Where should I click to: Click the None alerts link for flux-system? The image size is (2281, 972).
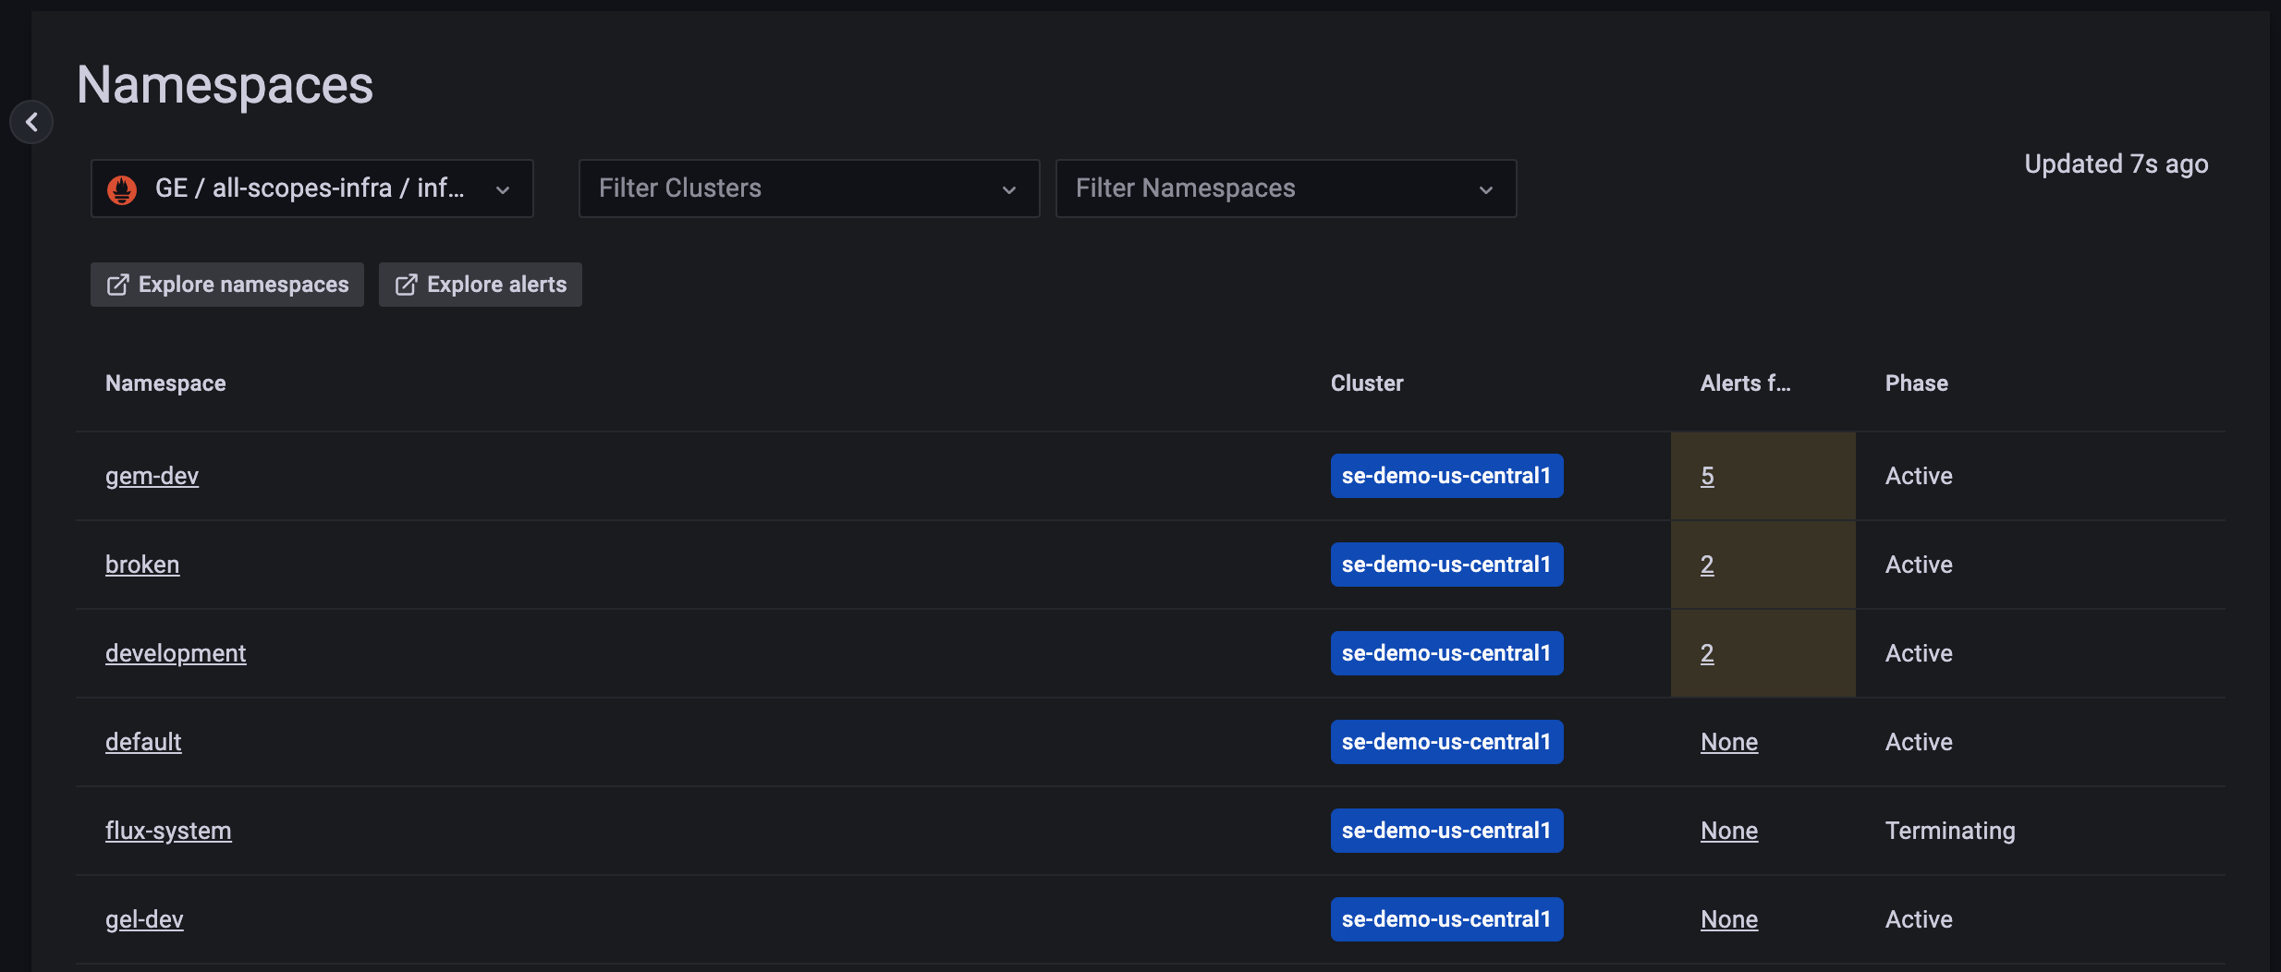click(x=1727, y=830)
